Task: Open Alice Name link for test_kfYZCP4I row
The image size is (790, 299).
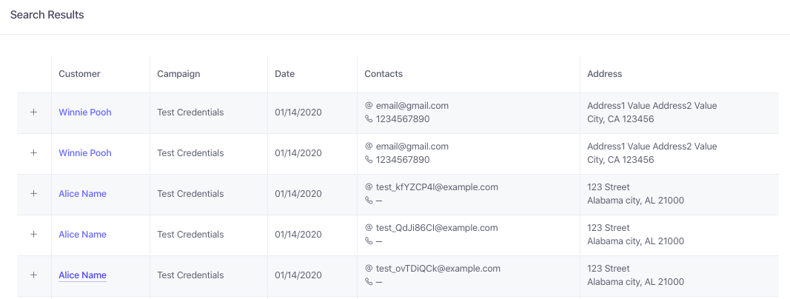Action: (x=83, y=194)
